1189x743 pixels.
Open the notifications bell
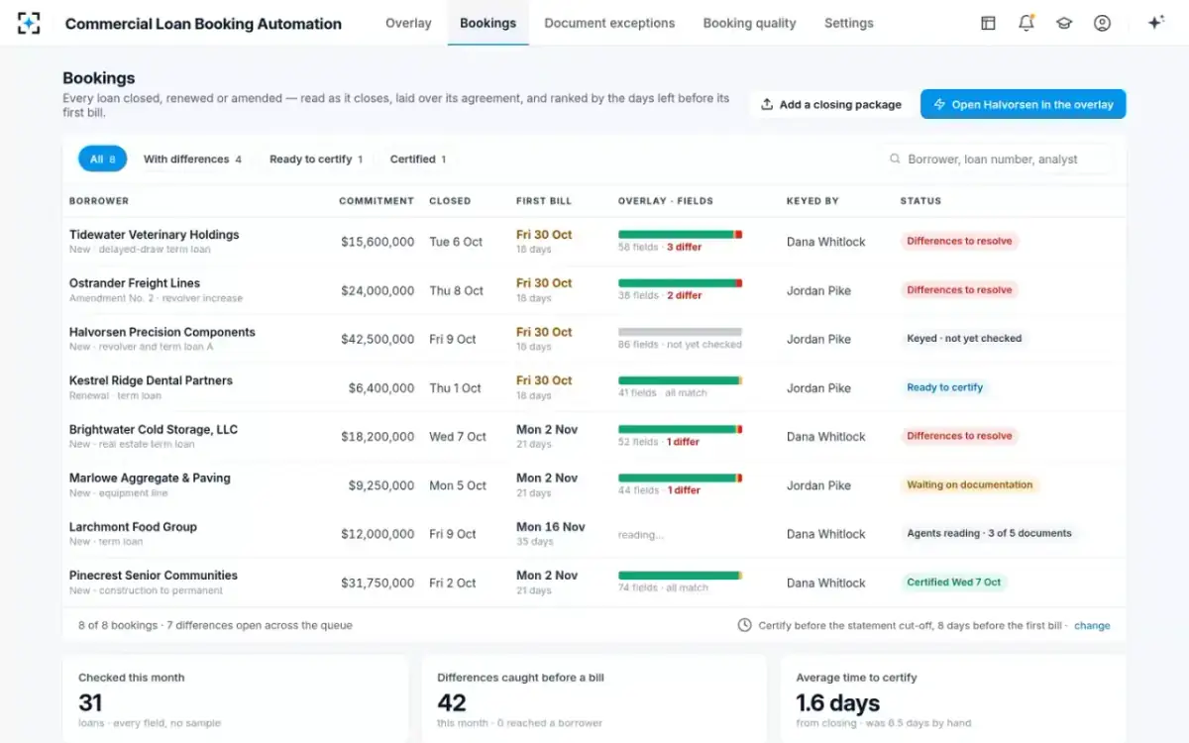pos(1027,23)
